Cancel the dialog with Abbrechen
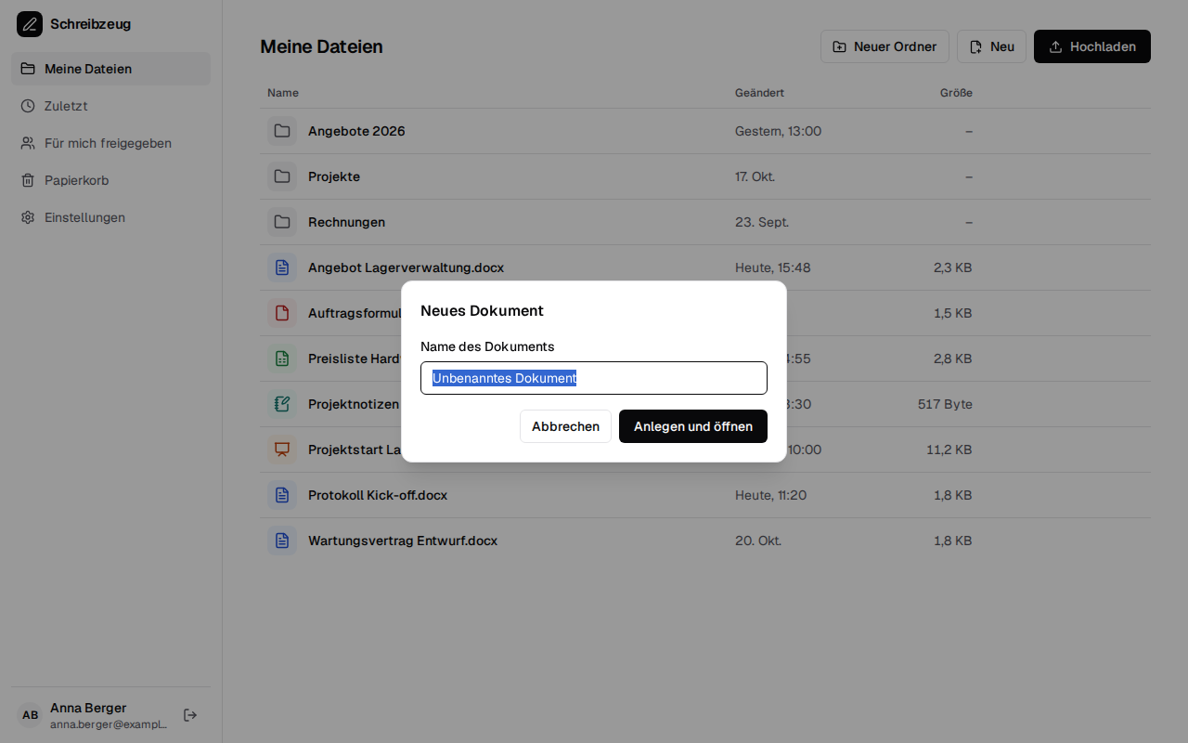This screenshot has width=1188, height=743. (565, 426)
